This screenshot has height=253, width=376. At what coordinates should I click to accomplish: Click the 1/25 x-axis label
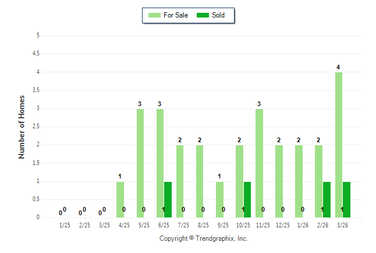65,225
